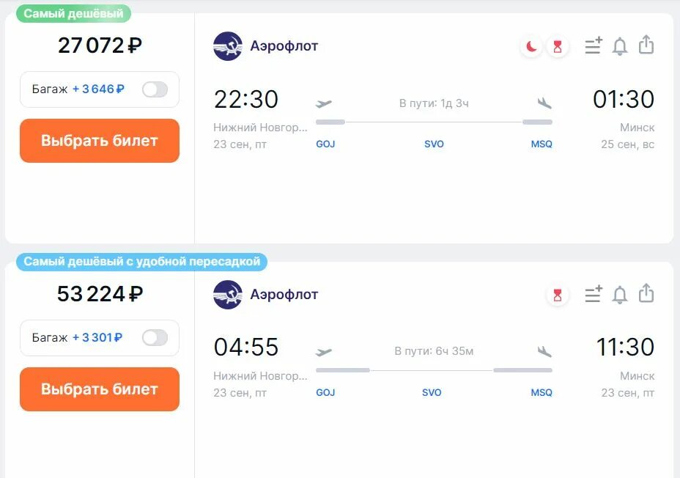
Task: Add the 53 224 ₽ ticket to favorites list
Action: point(594,295)
